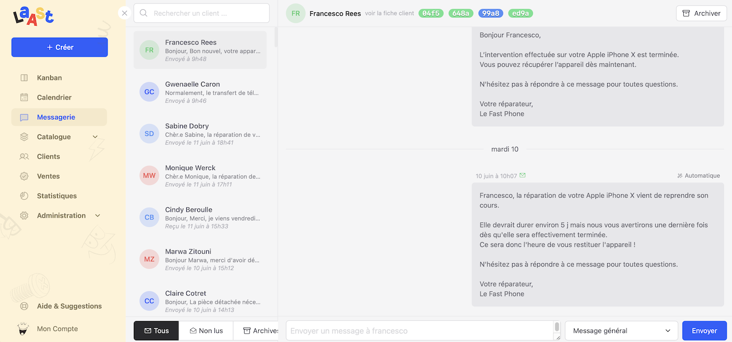Click the ed9a tag badge
Viewport: 732px width, 342px height.
(521, 13)
